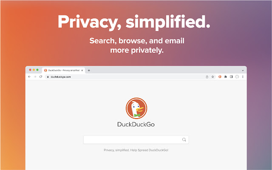Expand the tab search chevron
This screenshot has height=170, width=272.
point(243,71)
